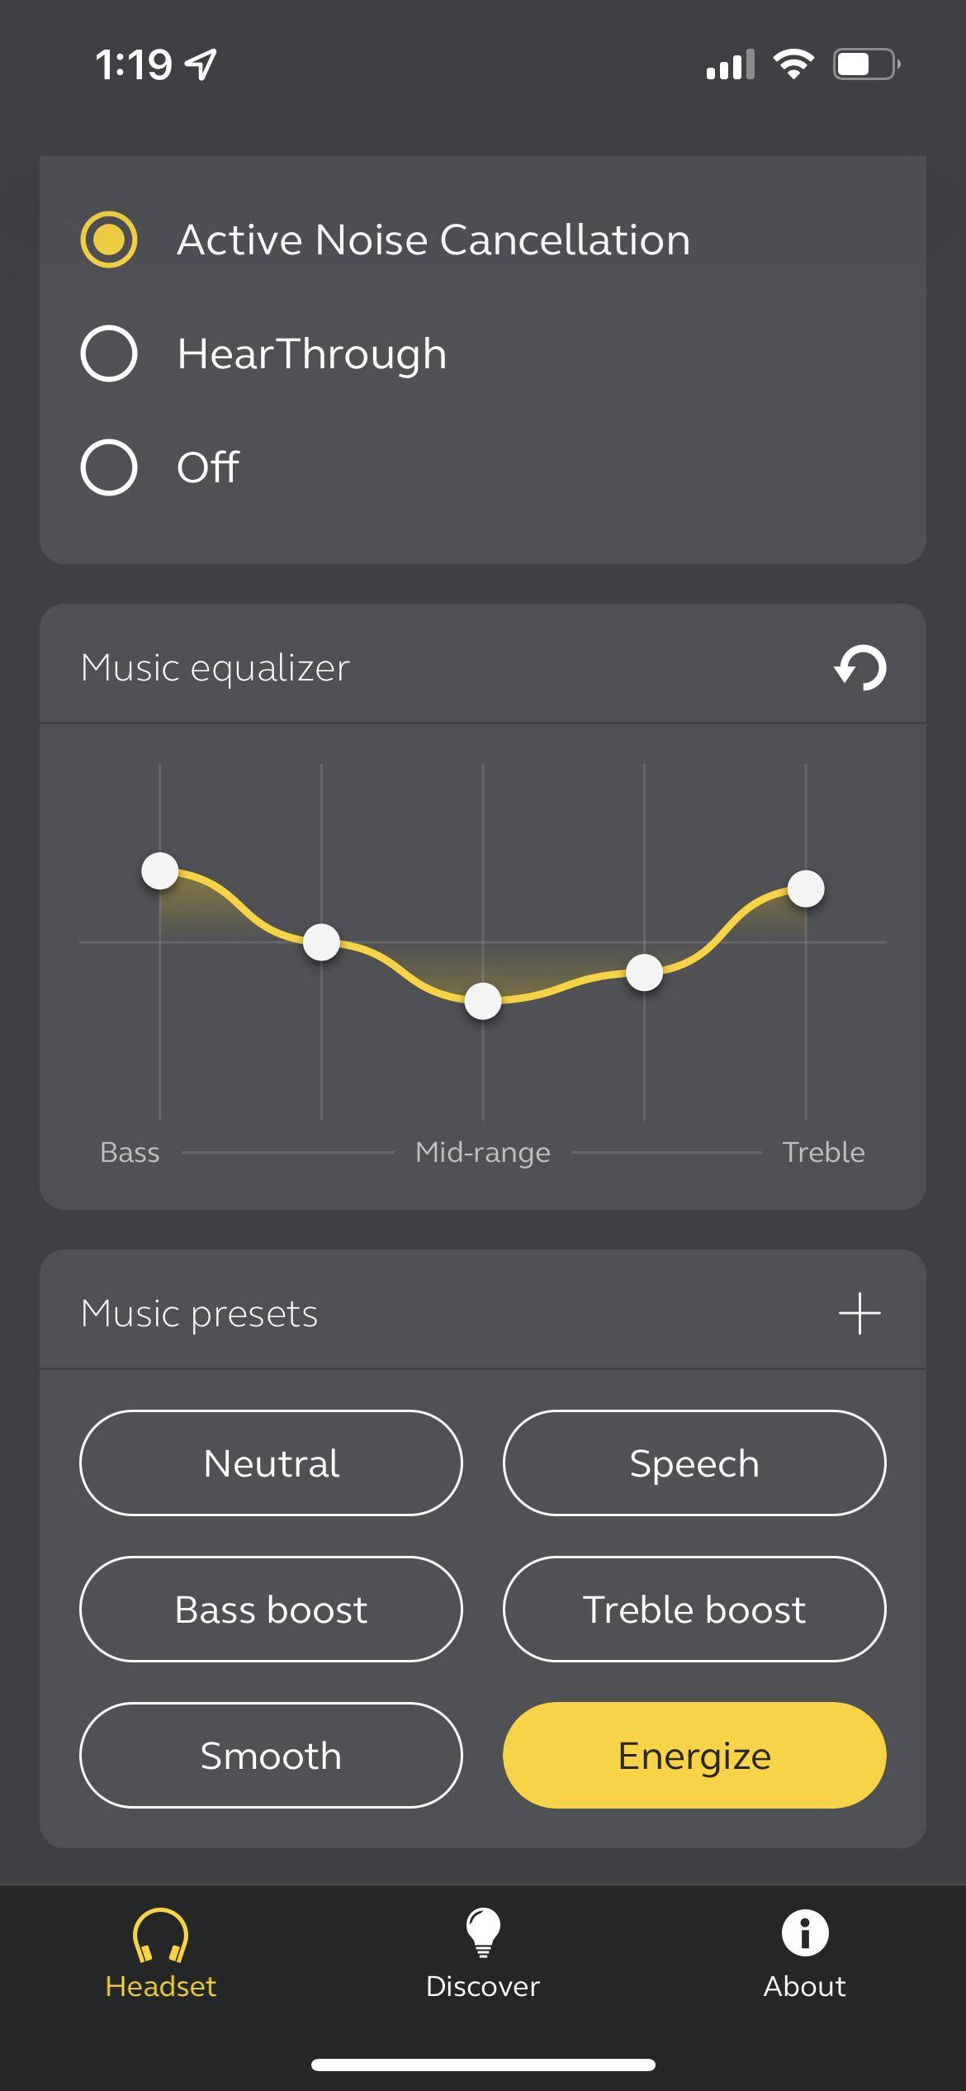The height and width of the screenshot is (2091, 966).
Task: Enable HearThrough mode
Action: pos(109,353)
